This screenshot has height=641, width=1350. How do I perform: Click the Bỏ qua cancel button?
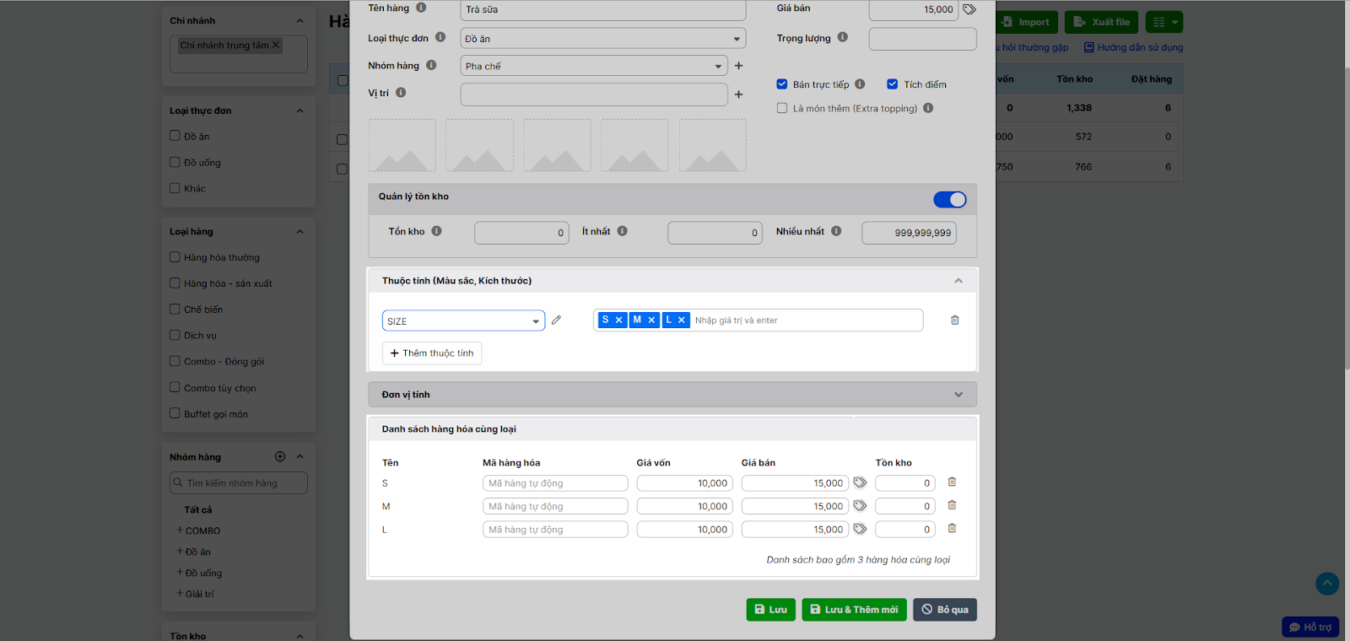[945, 610]
